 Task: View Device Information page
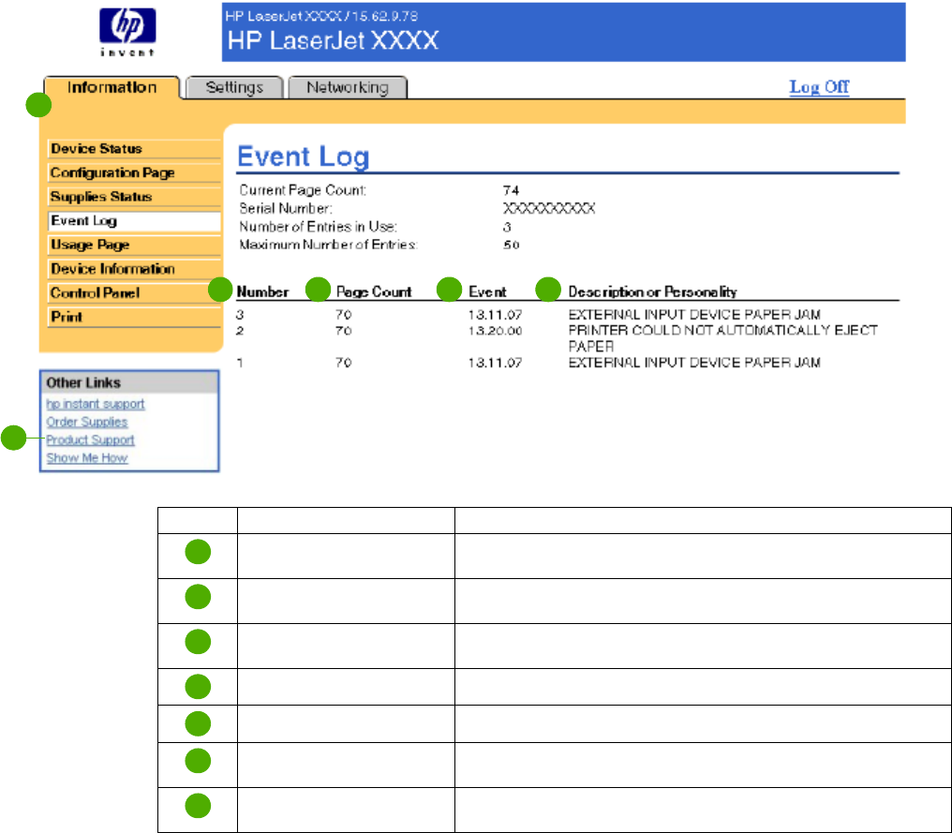click(x=112, y=269)
